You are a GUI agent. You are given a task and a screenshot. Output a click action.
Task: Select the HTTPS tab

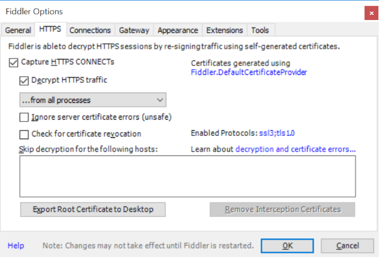[51, 29]
